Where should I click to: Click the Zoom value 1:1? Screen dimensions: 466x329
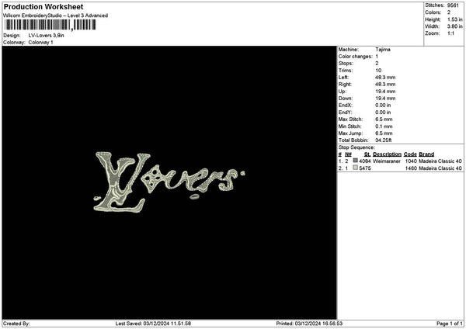(450, 33)
